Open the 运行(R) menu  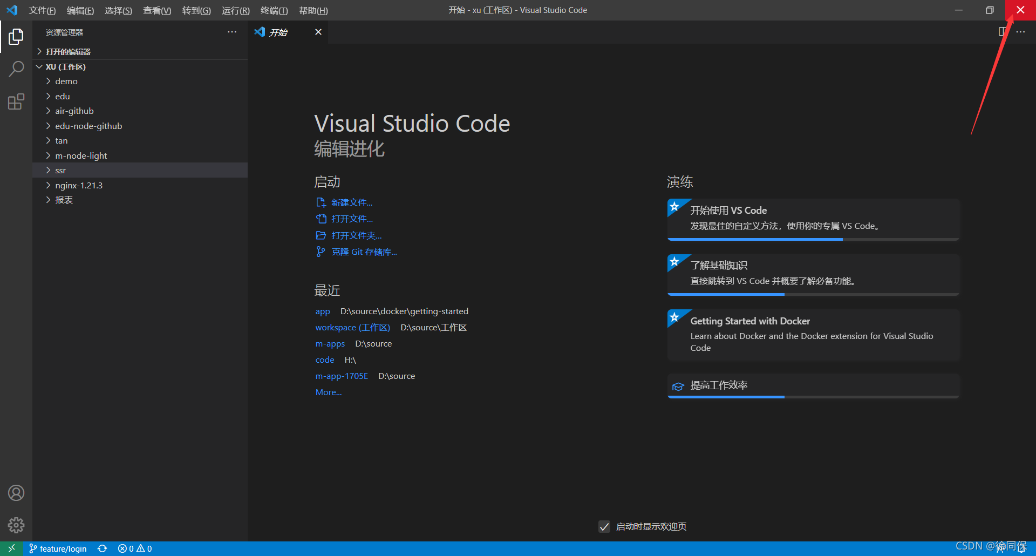(x=236, y=10)
